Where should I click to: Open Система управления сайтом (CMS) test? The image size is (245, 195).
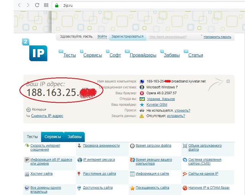(x=205, y=161)
